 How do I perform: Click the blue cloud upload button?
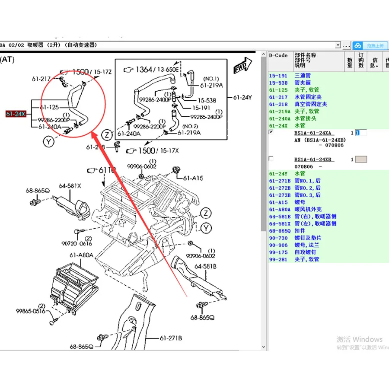(x=370, y=46)
